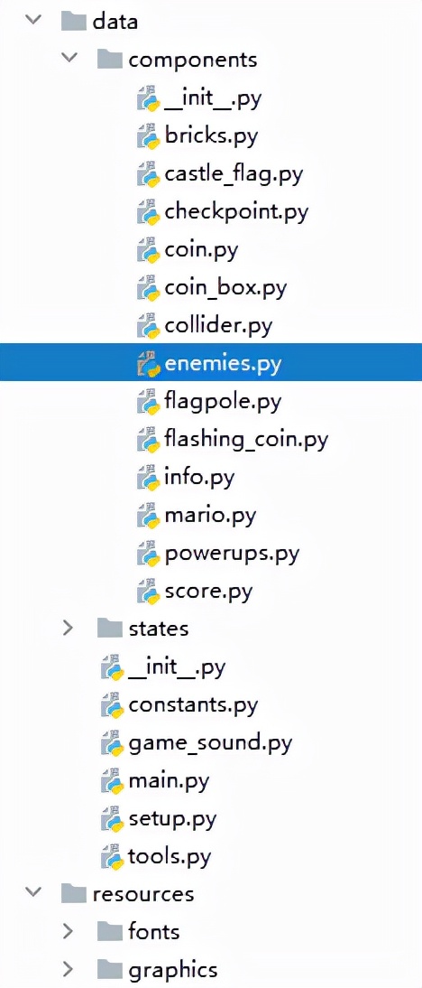Click the Python icon beside tools.py

click(x=111, y=856)
